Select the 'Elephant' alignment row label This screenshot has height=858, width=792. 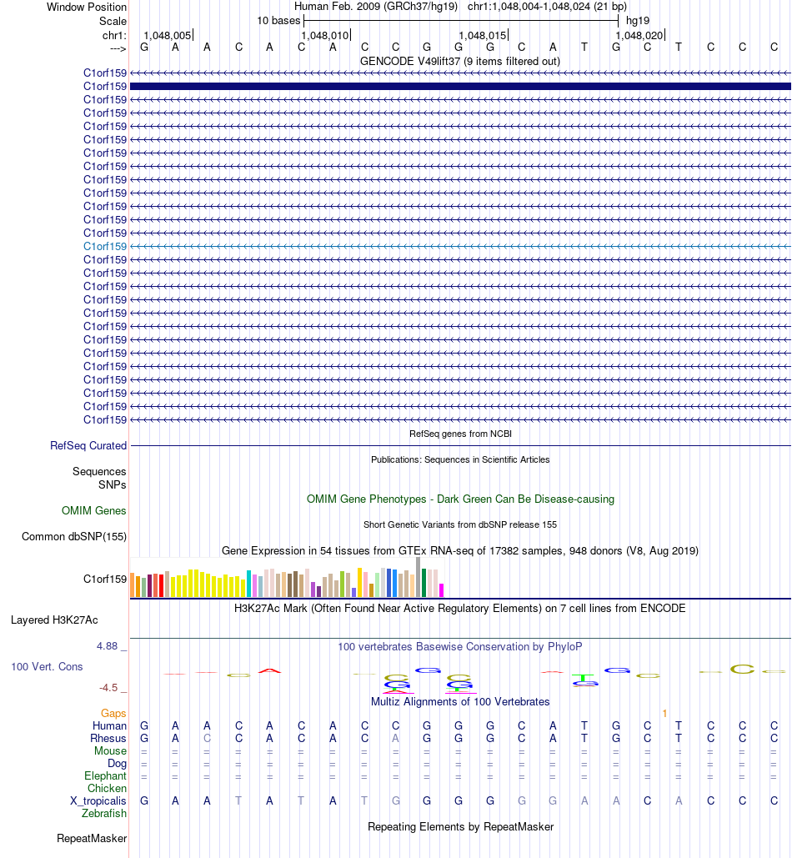[105, 776]
